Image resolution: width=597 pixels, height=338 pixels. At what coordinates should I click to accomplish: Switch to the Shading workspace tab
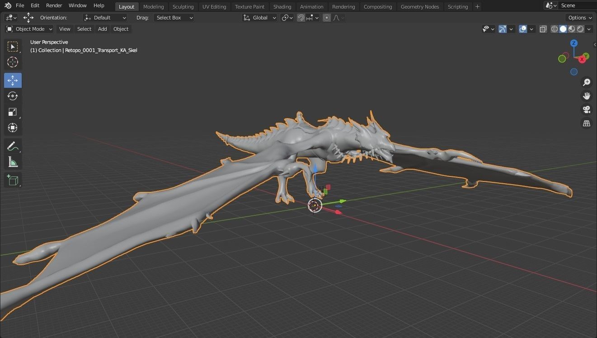click(x=282, y=7)
